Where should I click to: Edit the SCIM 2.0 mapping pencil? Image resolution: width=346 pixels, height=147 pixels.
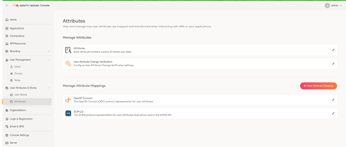[x=333, y=113]
